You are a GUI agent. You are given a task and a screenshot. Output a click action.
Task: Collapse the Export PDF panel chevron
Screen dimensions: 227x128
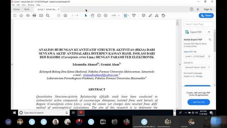pos(209,32)
